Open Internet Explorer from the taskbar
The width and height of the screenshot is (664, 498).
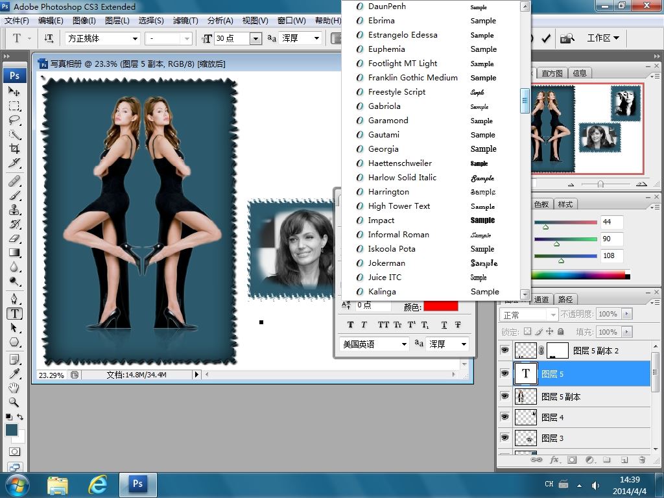(97, 484)
